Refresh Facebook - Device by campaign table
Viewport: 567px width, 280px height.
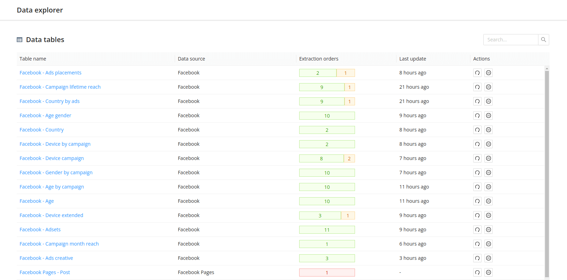tap(477, 144)
